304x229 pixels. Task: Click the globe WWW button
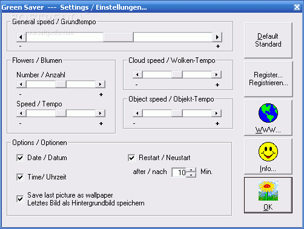tap(268, 118)
